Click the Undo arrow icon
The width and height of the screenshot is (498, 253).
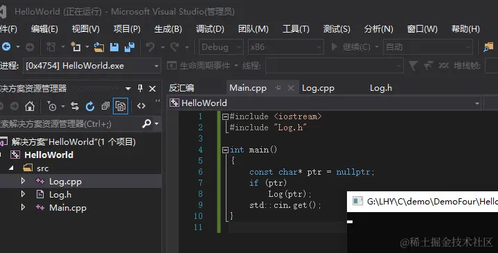click(150, 47)
